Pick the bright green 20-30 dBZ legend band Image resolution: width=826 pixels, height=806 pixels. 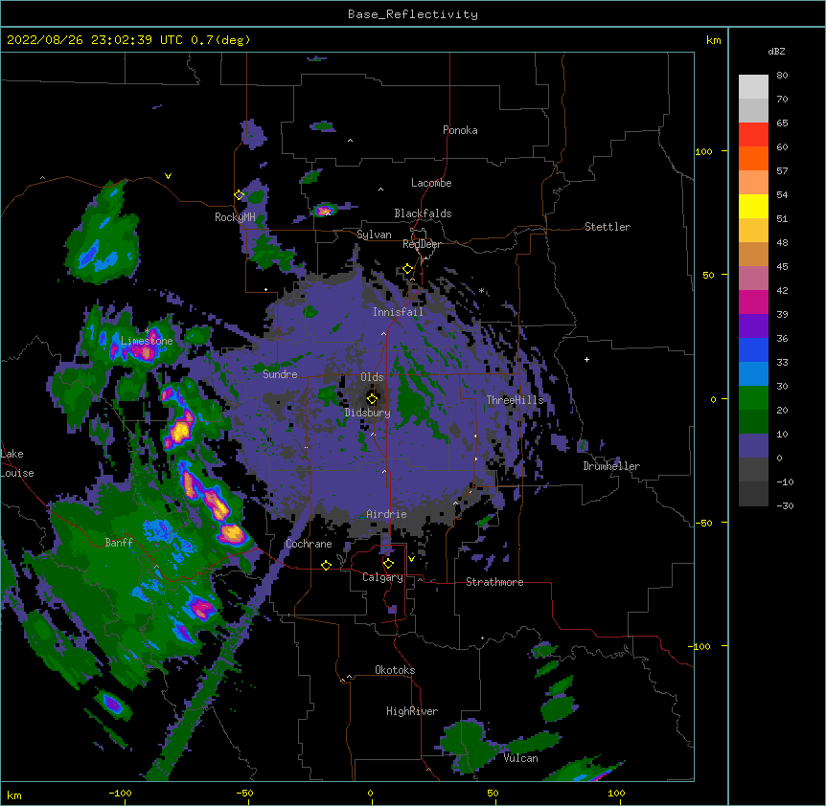753,398
